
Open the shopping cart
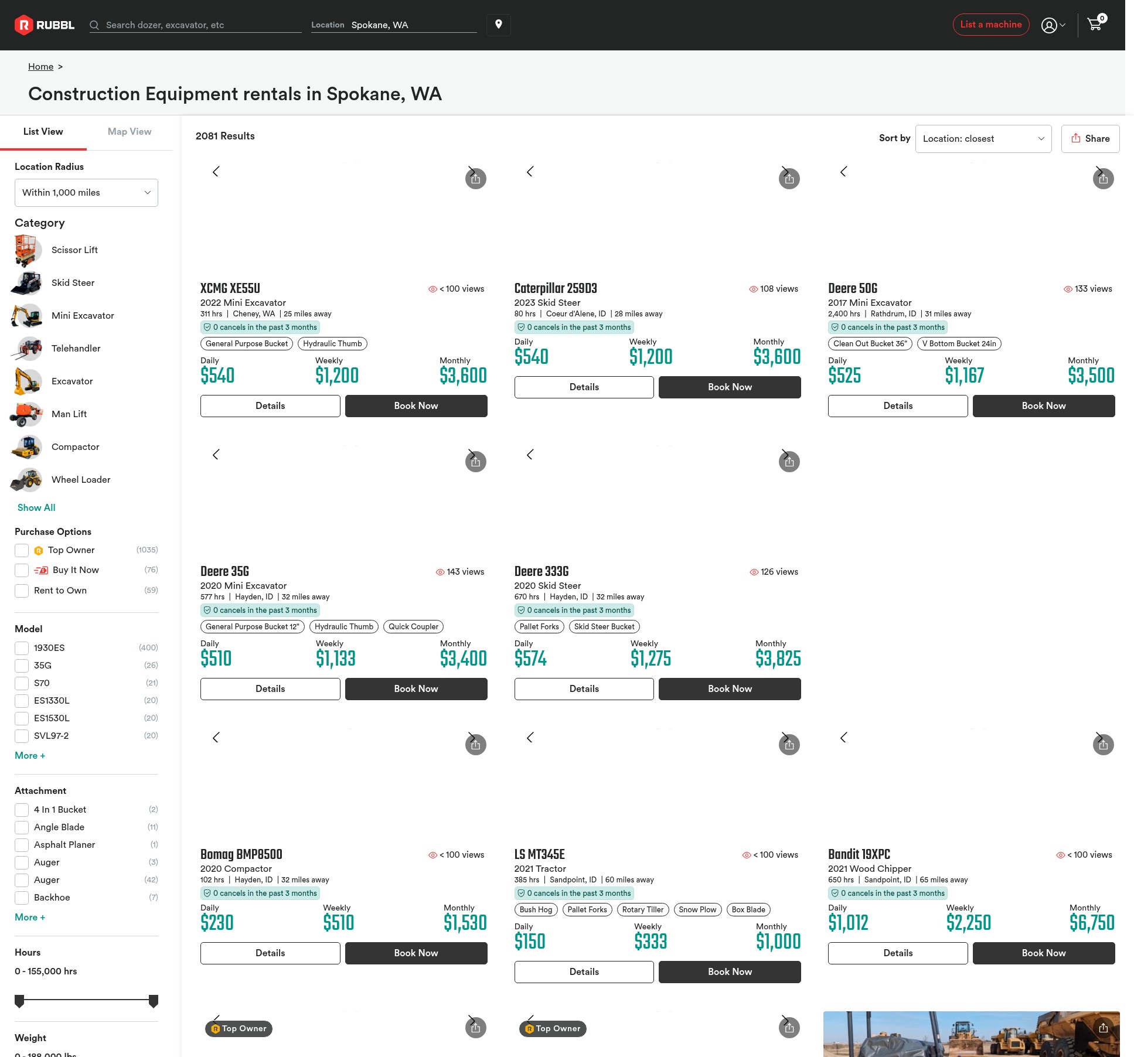[x=1095, y=24]
